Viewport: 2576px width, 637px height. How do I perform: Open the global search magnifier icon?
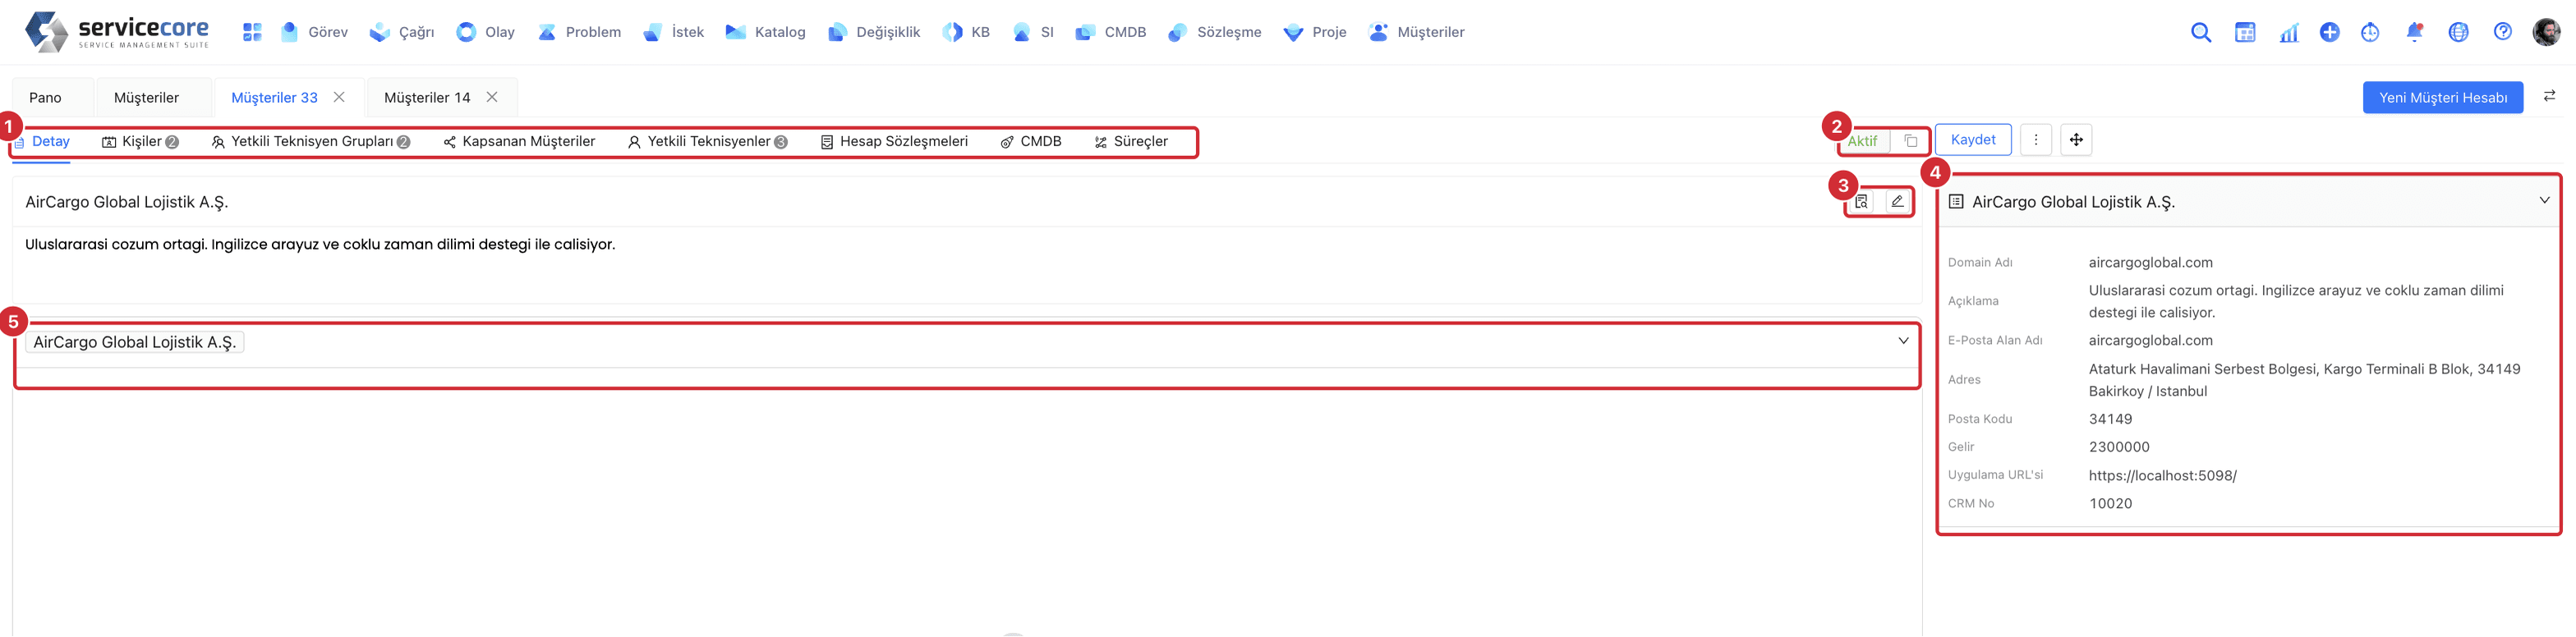[2200, 32]
